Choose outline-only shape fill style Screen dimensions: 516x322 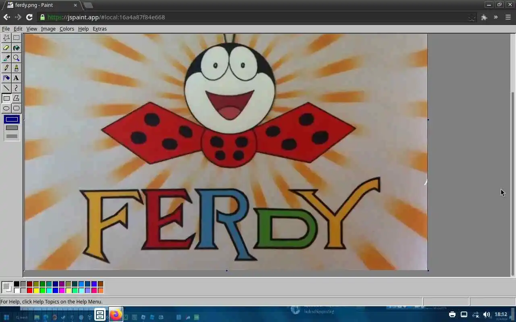tap(12, 119)
